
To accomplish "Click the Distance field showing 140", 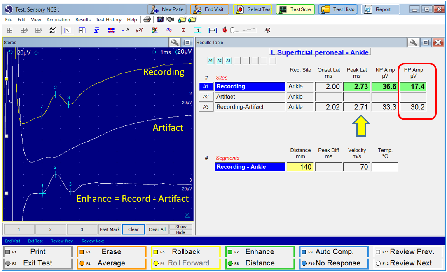I will click(300, 167).
